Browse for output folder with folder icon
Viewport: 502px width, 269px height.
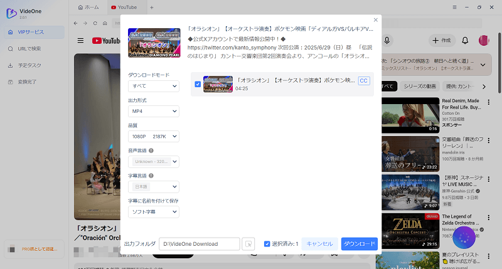tap(248, 244)
